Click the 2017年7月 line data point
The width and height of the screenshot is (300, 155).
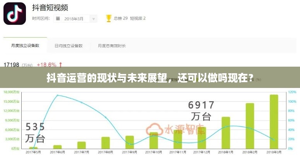pyautogui.click(x=82, y=102)
